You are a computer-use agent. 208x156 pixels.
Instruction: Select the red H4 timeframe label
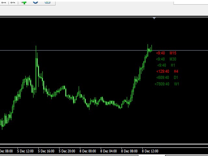pos(176,71)
